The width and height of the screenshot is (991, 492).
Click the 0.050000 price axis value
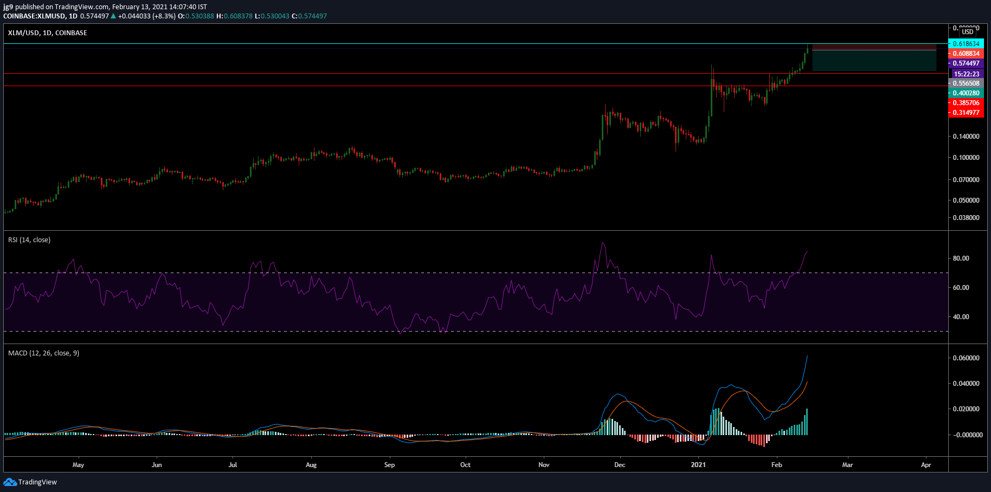[x=966, y=200]
